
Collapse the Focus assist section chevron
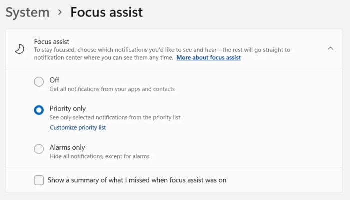[x=330, y=48]
